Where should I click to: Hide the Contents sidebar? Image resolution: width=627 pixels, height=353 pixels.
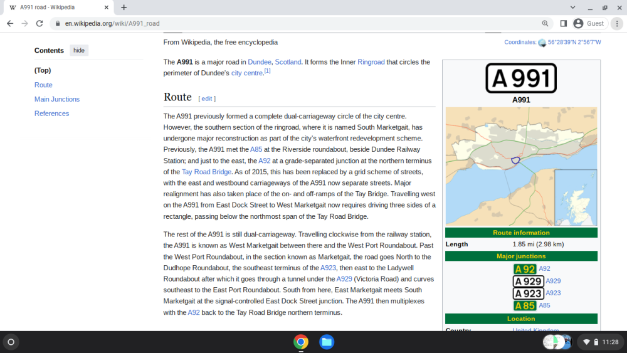[79, 50]
